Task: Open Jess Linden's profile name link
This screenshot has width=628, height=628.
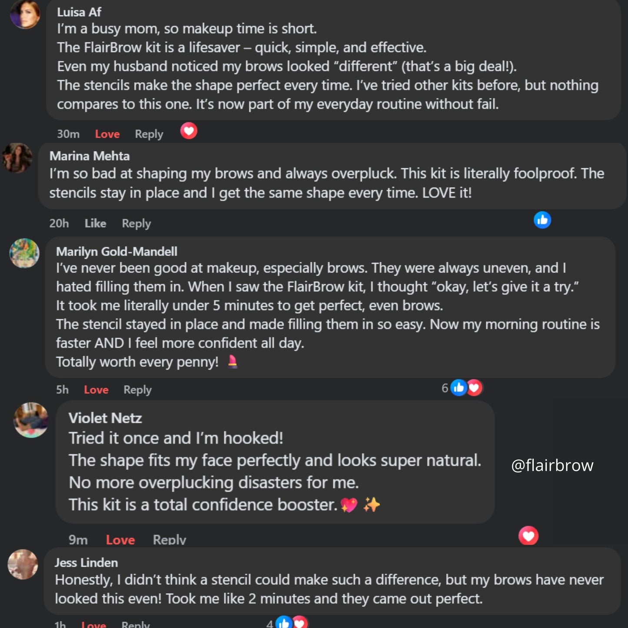Action: point(86,563)
